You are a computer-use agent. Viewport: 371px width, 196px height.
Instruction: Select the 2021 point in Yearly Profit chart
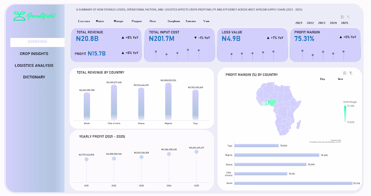click(87, 159)
